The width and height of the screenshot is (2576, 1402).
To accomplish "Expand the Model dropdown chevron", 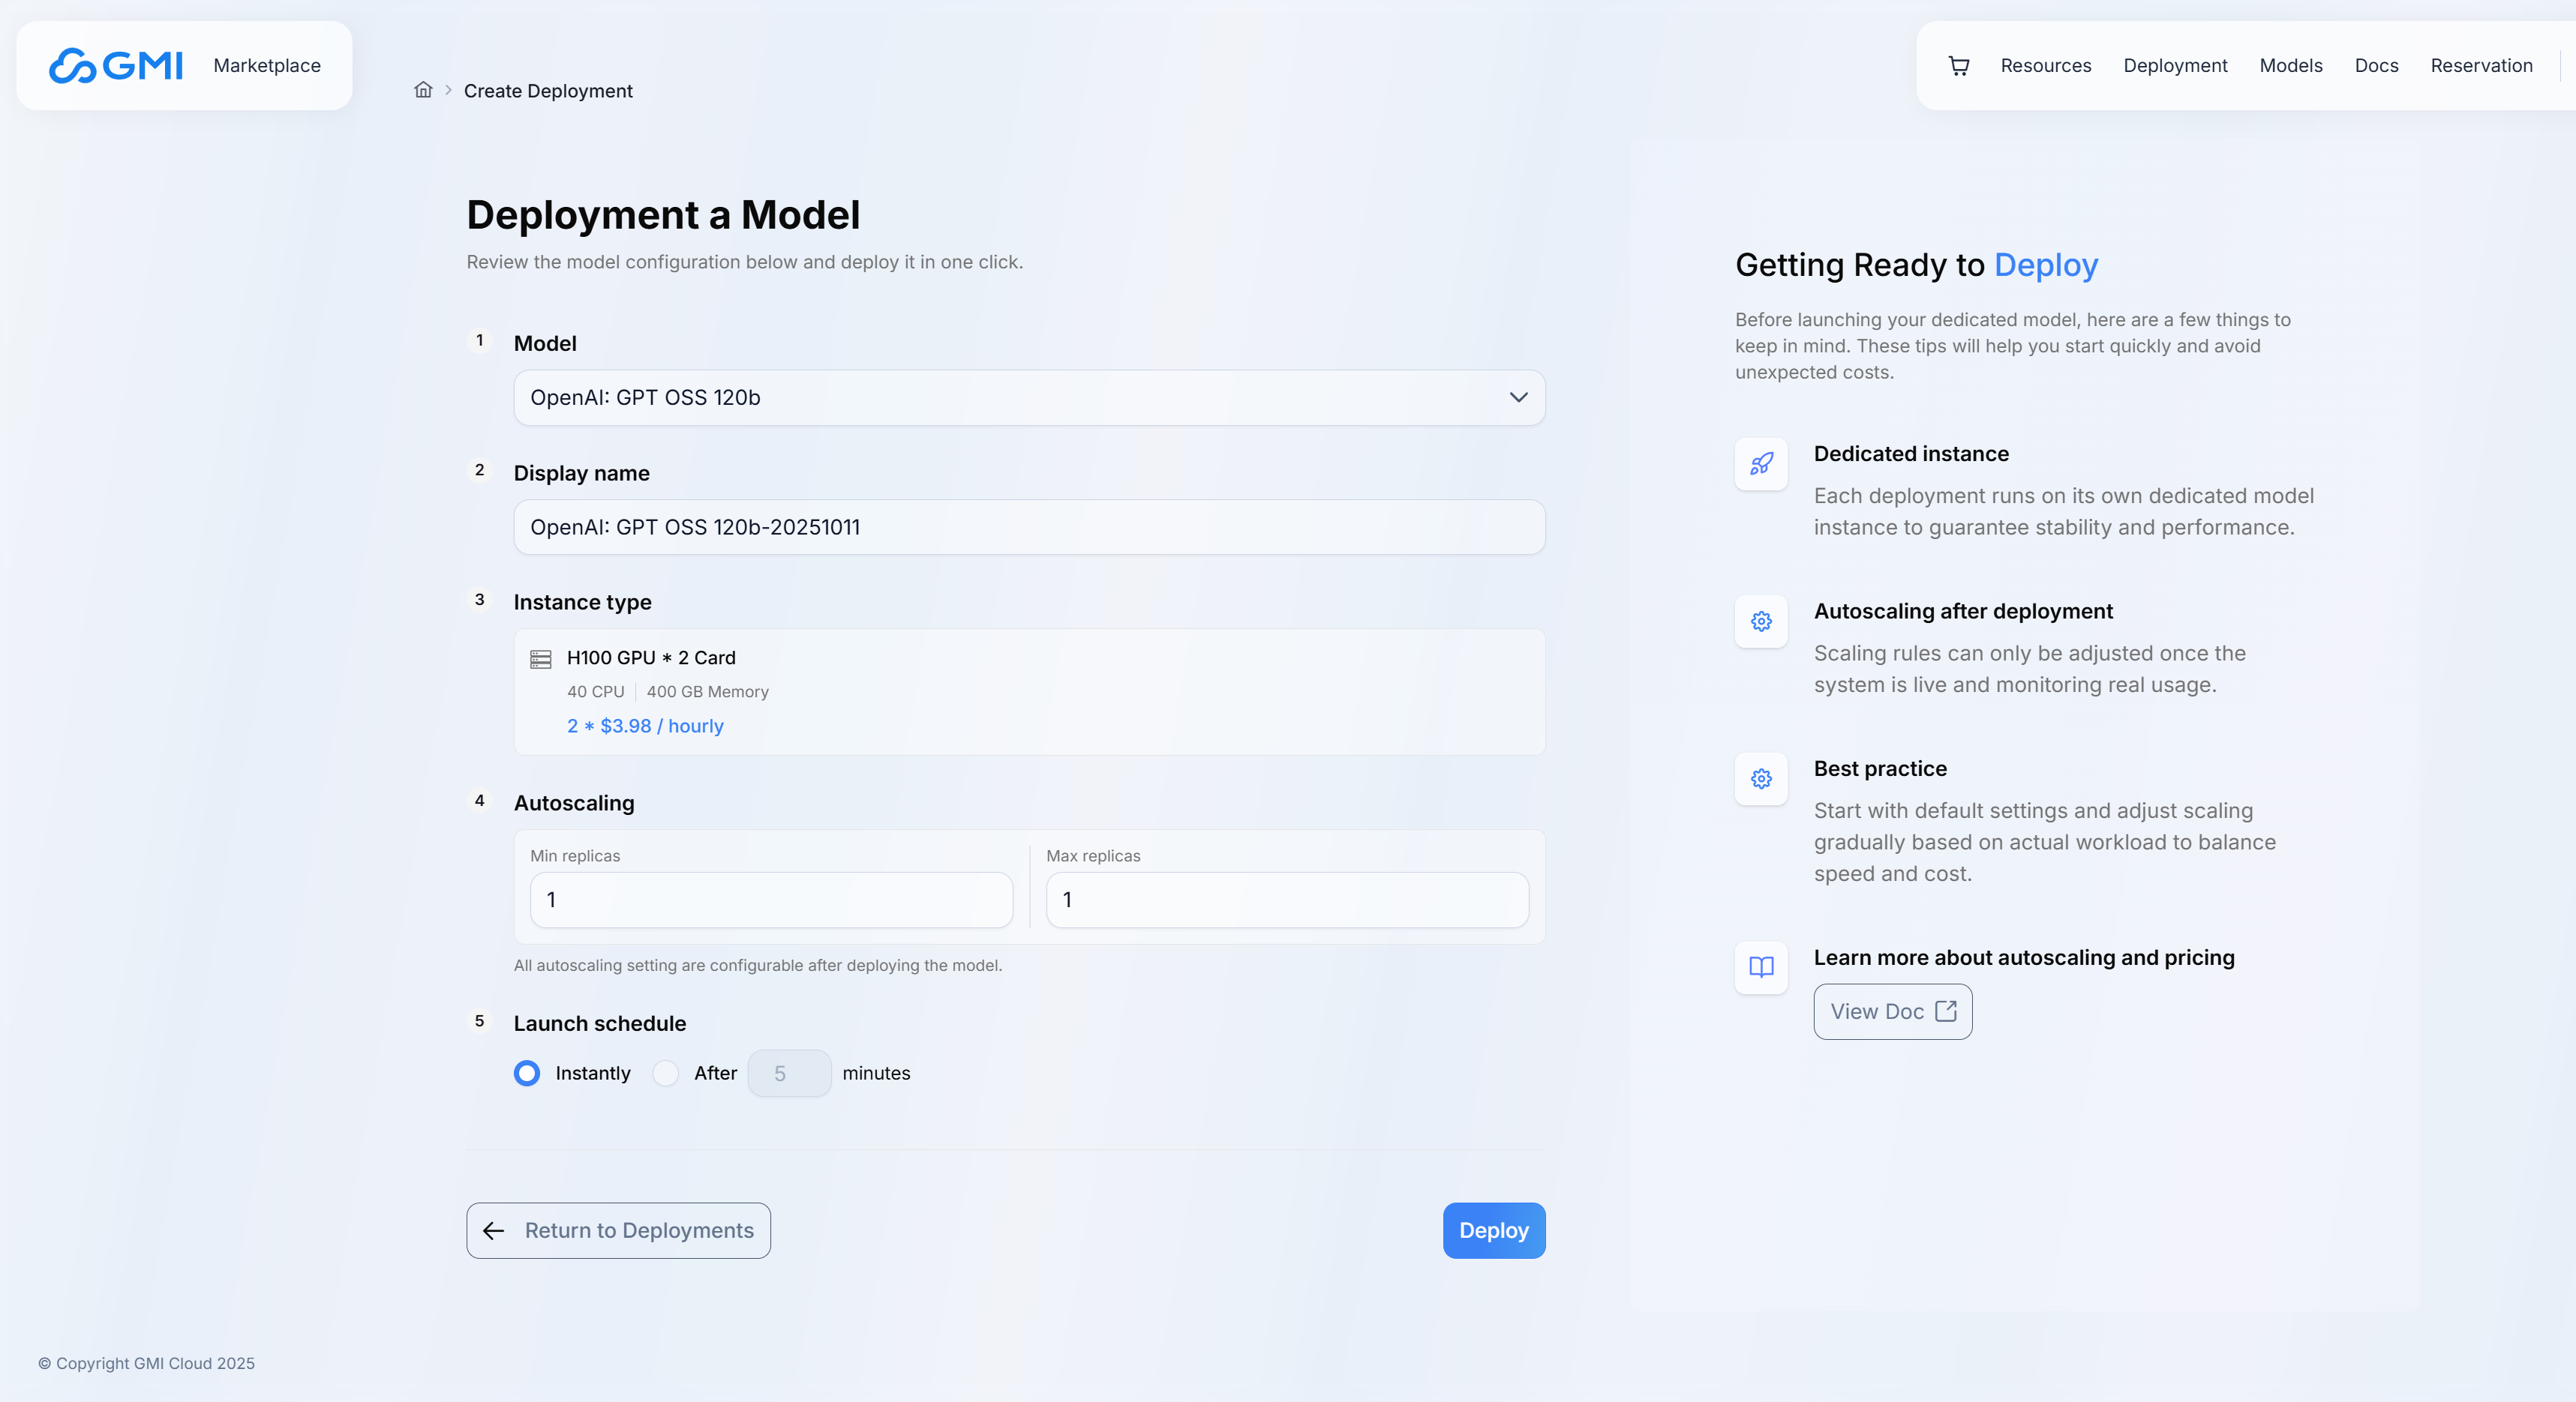I will pyautogui.click(x=1518, y=397).
